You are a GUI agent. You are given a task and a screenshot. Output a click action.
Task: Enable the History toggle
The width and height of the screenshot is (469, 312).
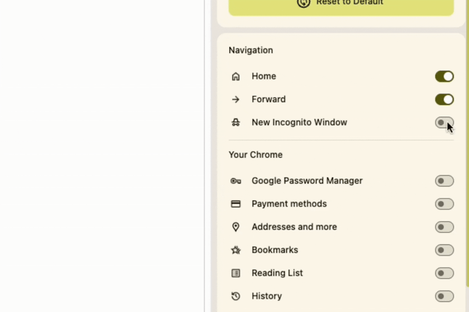click(x=444, y=296)
